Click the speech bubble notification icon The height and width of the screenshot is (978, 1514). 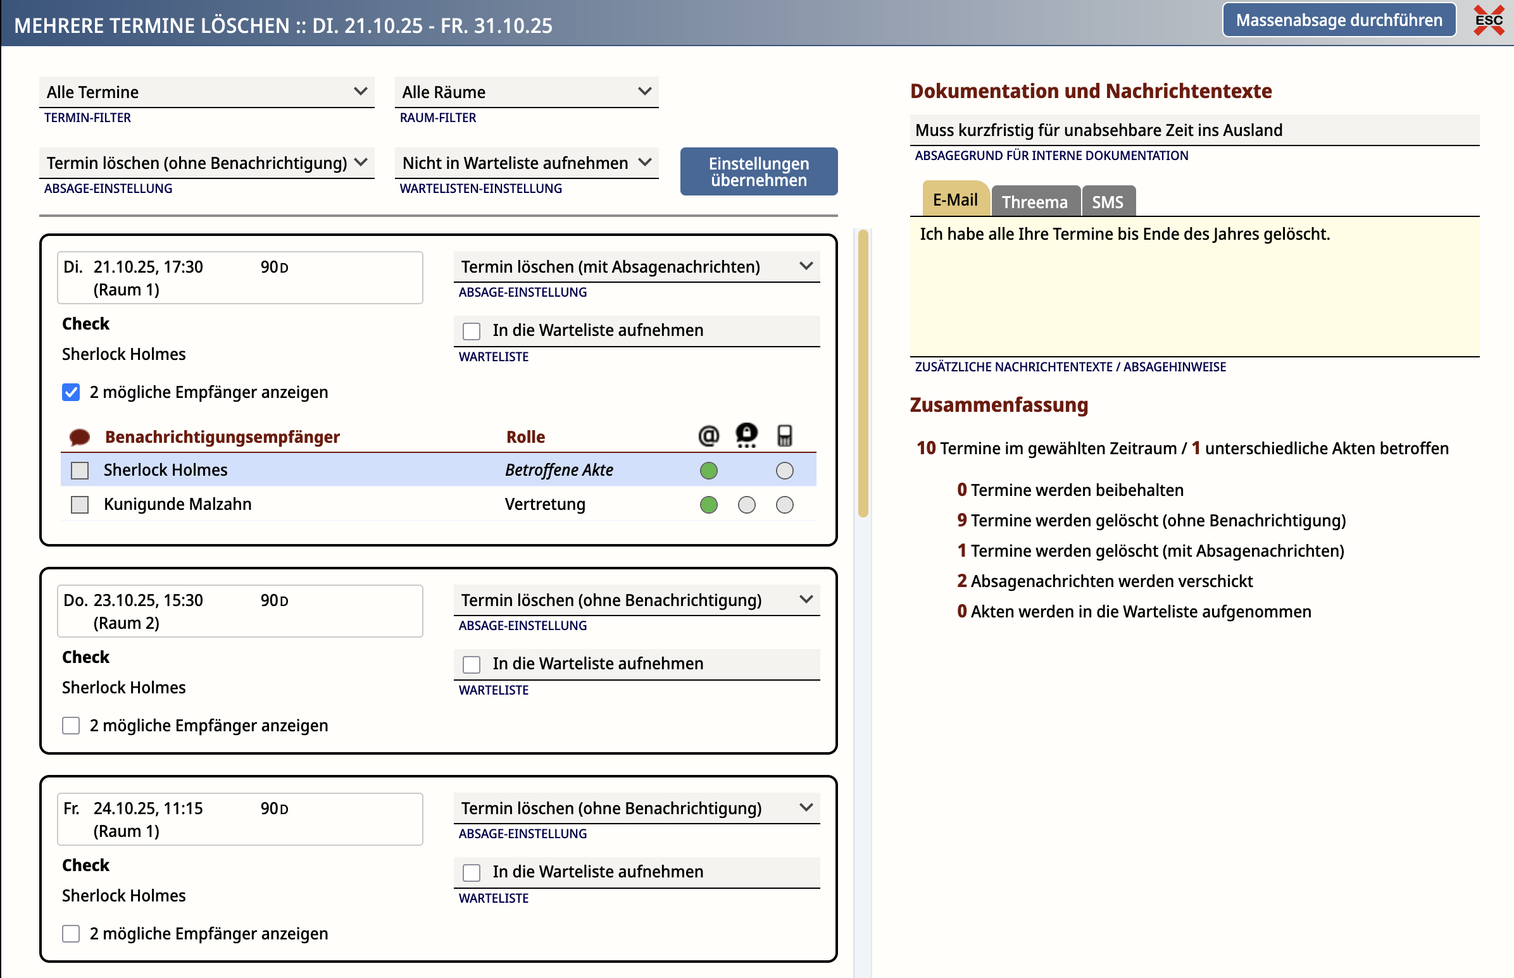pyautogui.click(x=79, y=437)
